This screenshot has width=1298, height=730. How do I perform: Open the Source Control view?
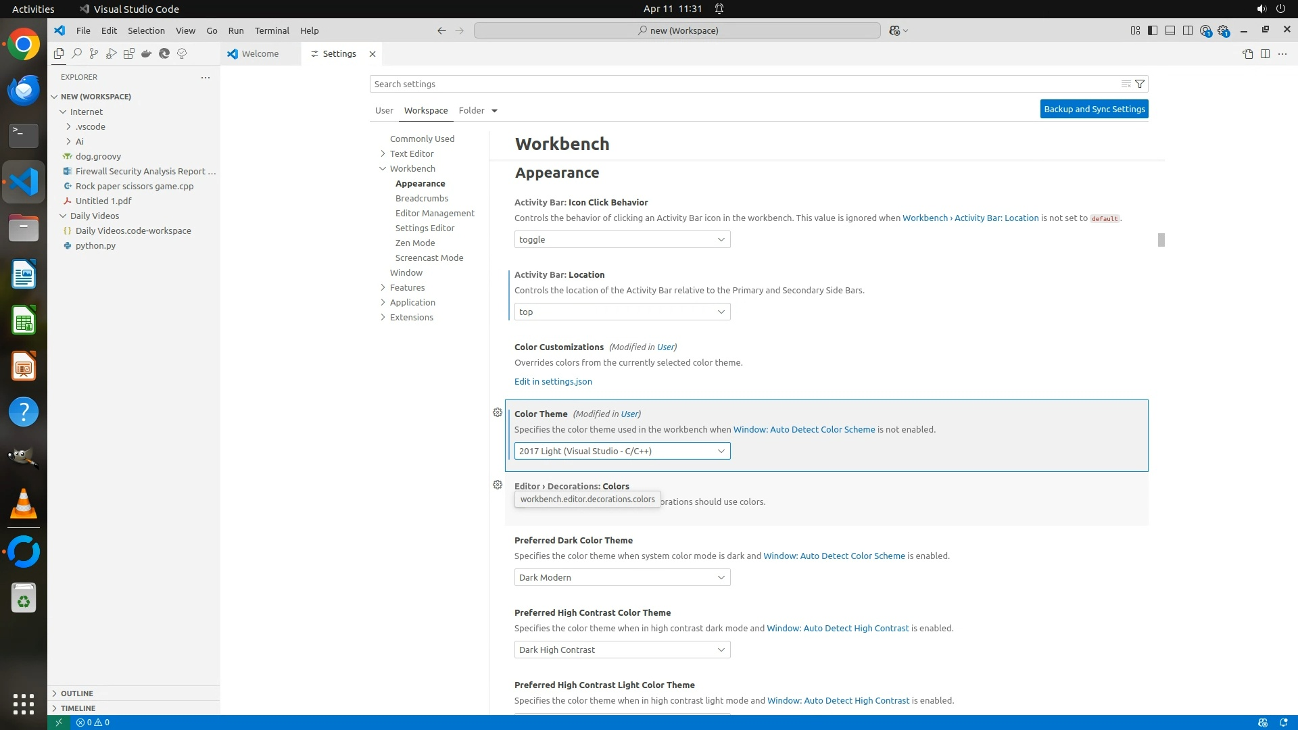pyautogui.click(x=94, y=53)
